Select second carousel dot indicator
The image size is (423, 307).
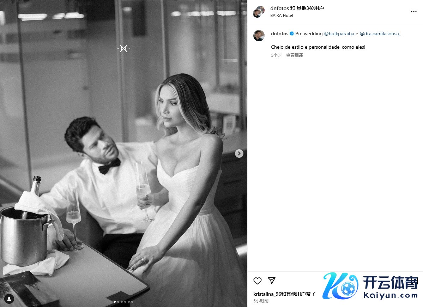pos(118,302)
